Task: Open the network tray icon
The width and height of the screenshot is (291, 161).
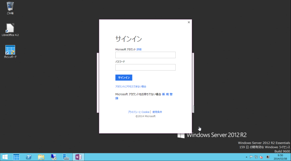Action: tap(256, 157)
